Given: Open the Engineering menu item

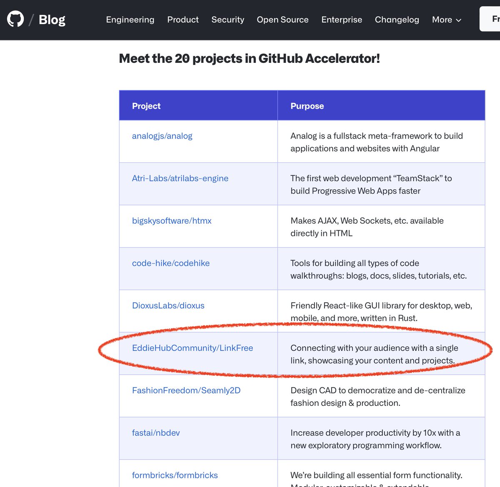Looking at the screenshot, I should (x=130, y=20).
